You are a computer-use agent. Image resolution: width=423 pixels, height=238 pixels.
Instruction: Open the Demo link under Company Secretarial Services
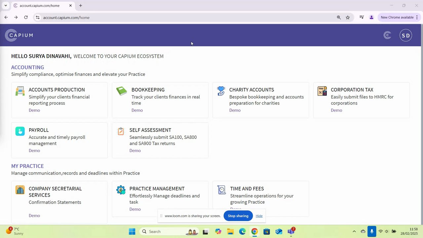click(x=34, y=216)
